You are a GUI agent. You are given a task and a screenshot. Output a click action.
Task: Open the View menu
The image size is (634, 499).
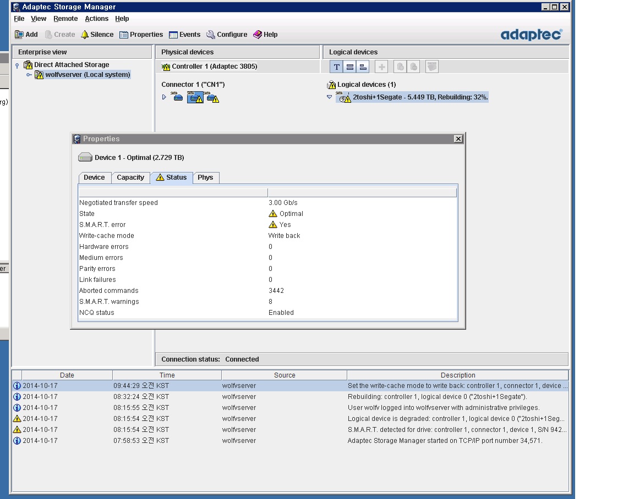coord(39,19)
